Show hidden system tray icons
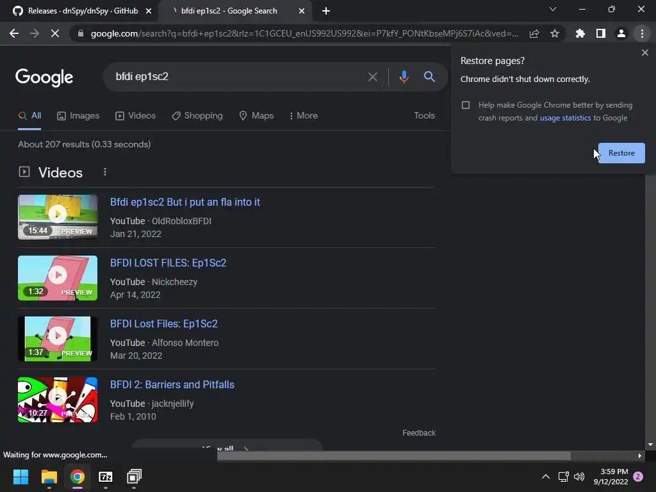 tap(546, 477)
